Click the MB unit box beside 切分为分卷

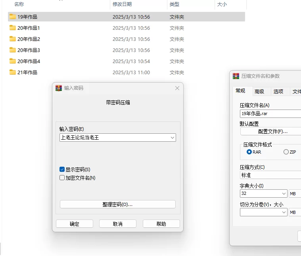point(295,212)
